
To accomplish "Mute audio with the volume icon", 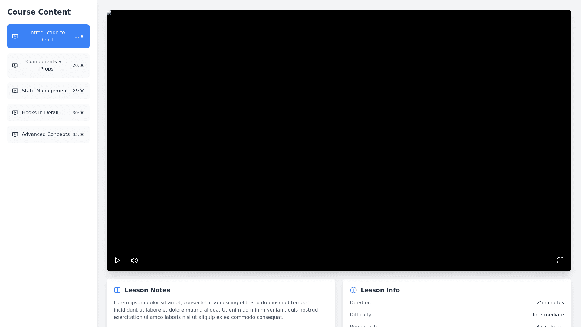I will (x=134, y=260).
